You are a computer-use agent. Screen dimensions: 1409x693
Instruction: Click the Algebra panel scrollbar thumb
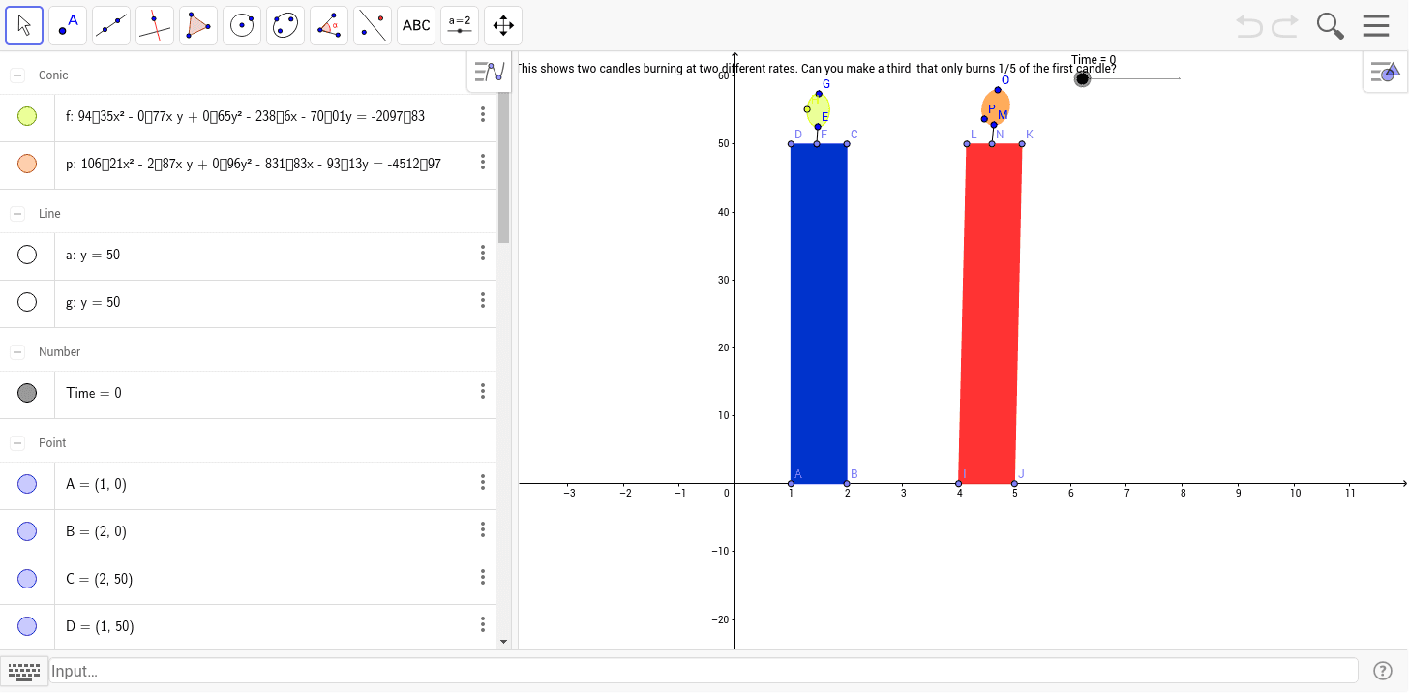click(x=503, y=157)
